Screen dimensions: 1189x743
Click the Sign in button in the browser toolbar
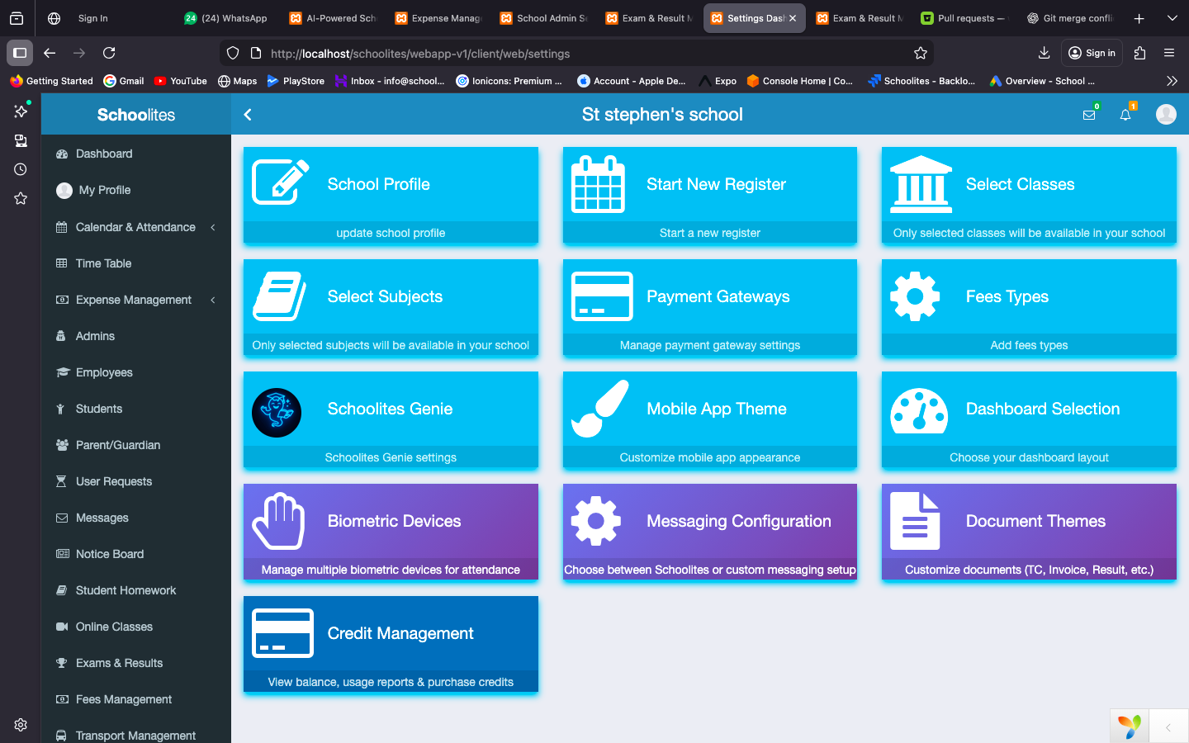[x=1091, y=52]
